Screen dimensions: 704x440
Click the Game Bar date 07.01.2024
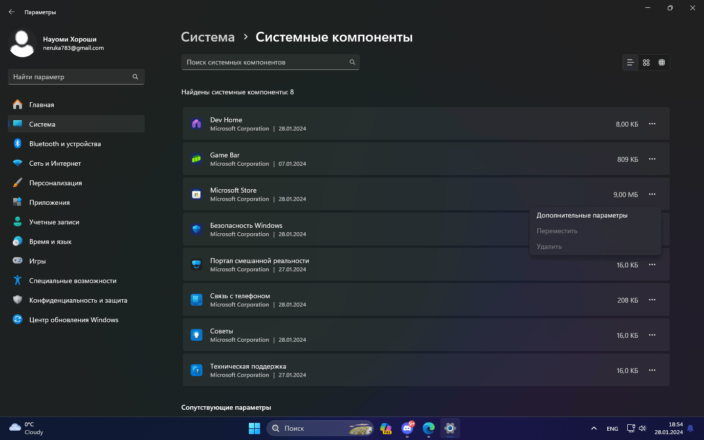(x=292, y=164)
